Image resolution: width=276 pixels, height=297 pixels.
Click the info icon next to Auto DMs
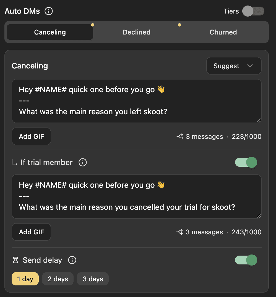click(49, 11)
